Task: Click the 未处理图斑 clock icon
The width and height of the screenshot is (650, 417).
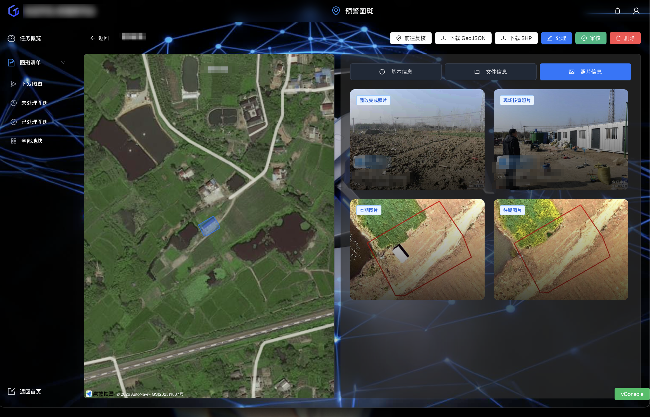Action: (x=13, y=103)
